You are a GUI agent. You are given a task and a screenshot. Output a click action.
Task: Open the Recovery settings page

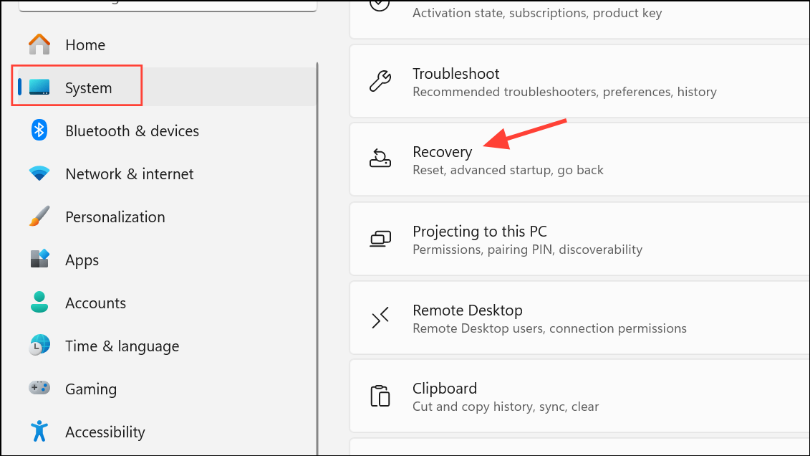click(x=442, y=152)
